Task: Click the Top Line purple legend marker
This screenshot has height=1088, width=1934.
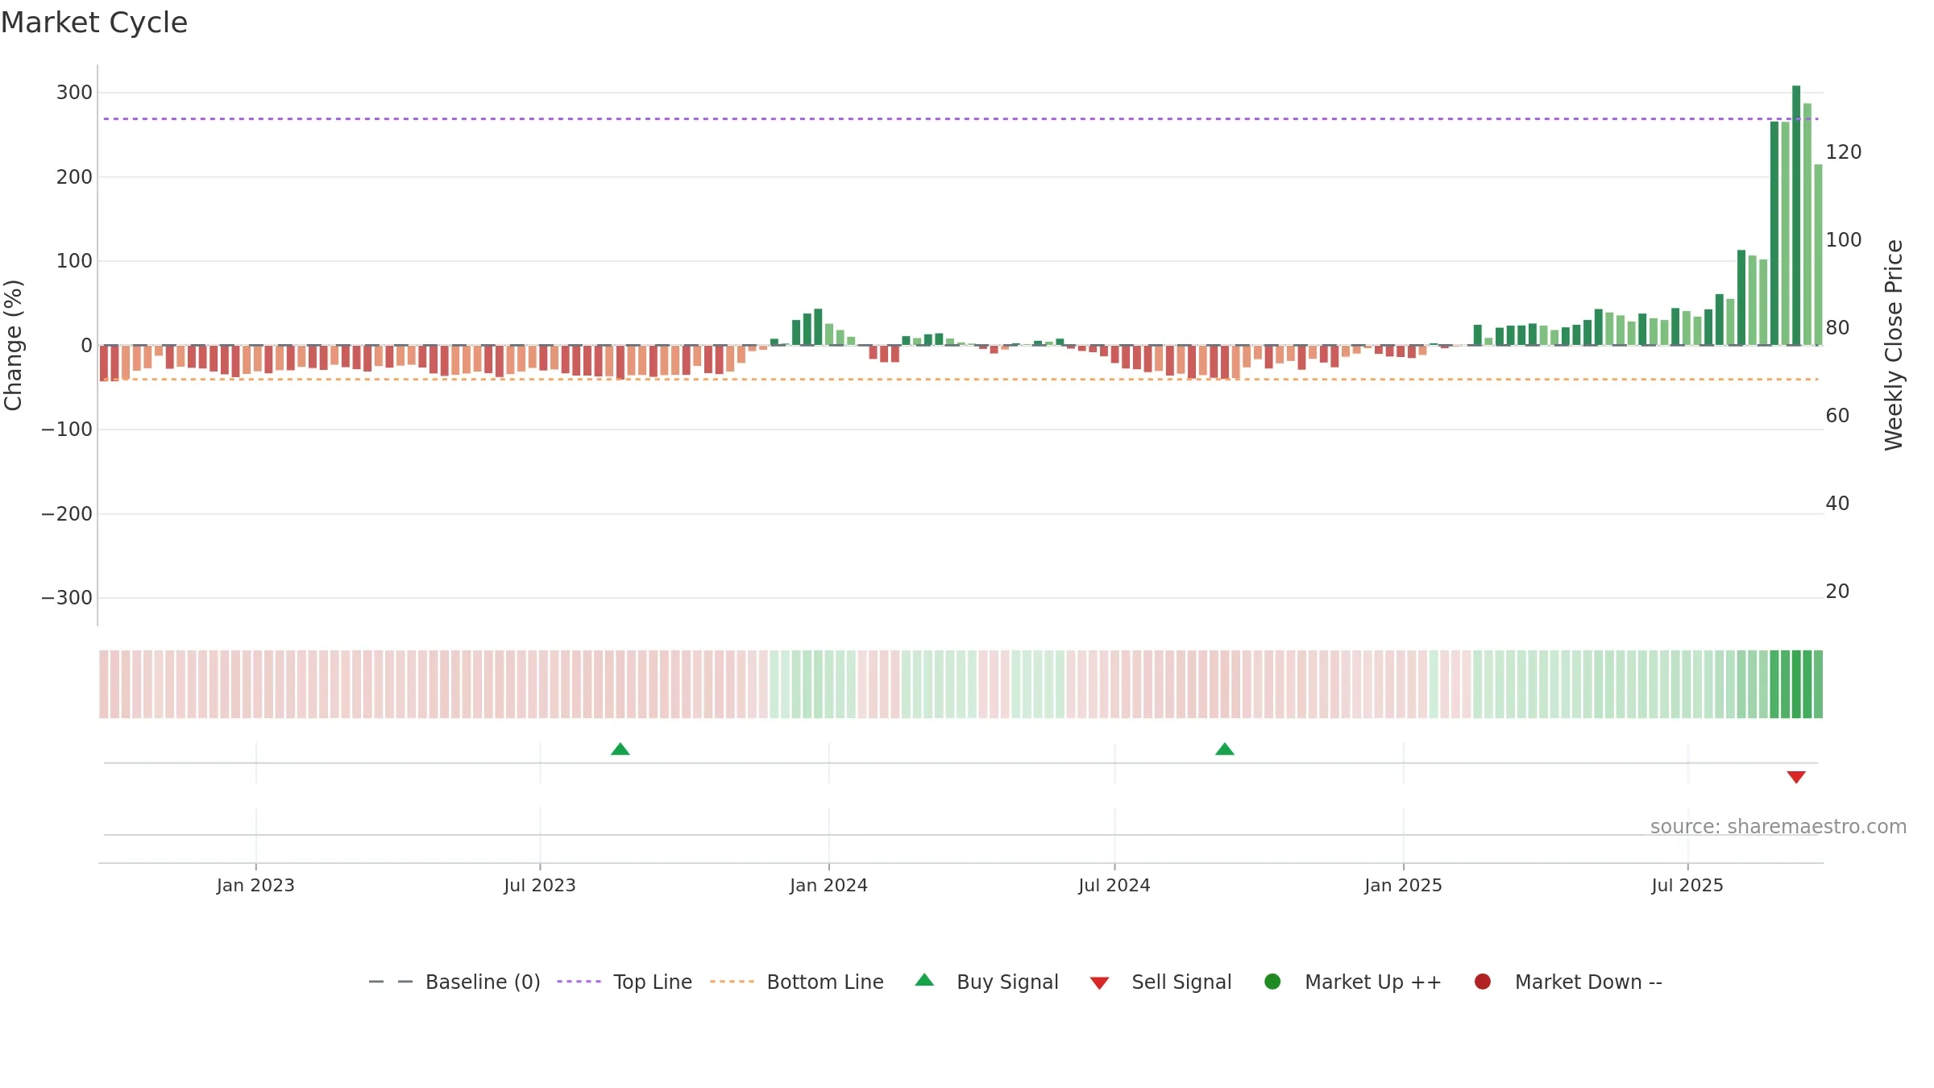Action: [579, 982]
